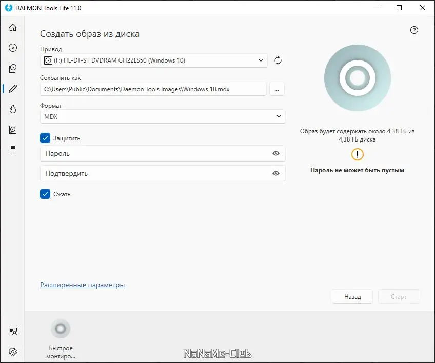The width and height of the screenshot is (435, 363).
Task: Click Пароль не может быть пустым message
Action: 357,170
